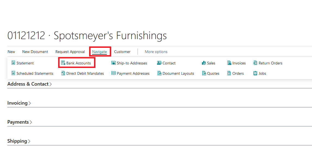Open Payment Addresses label
312x153 pixels.
[133, 73]
